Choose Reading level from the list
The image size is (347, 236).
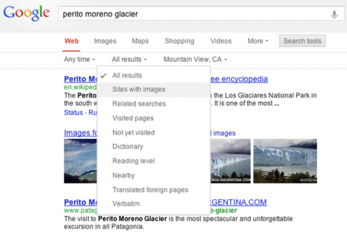[x=153, y=161]
